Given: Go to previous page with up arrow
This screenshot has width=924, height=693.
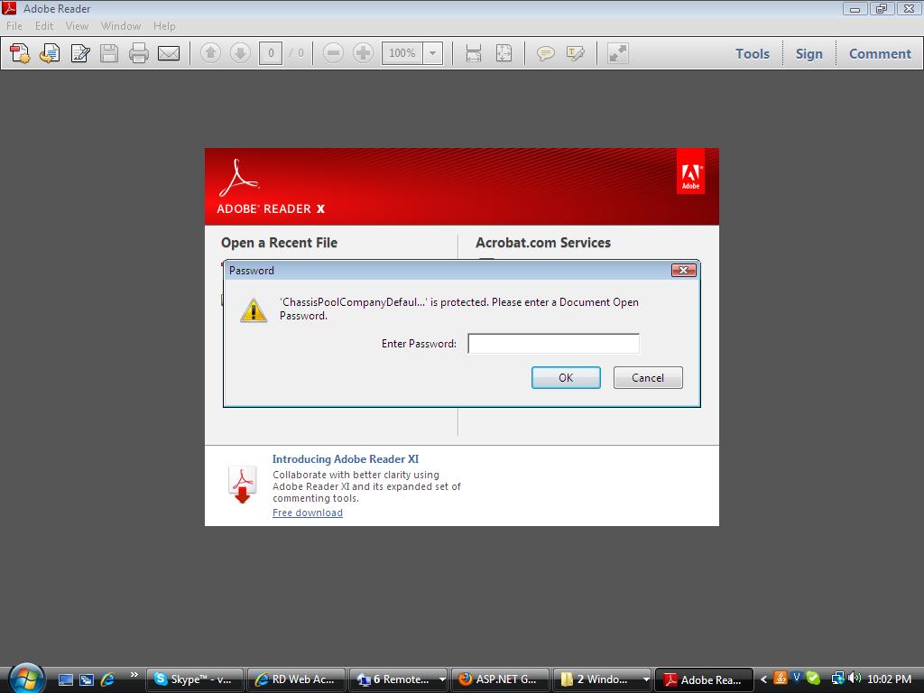Looking at the screenshot, I should pyautogui.click(x=210, y=53).
